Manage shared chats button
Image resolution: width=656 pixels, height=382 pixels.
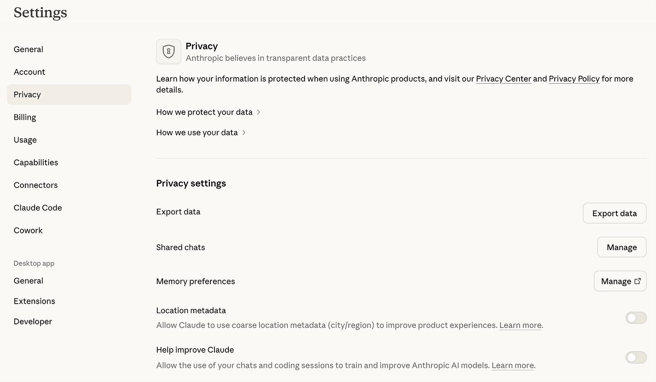tap(622, 247)
